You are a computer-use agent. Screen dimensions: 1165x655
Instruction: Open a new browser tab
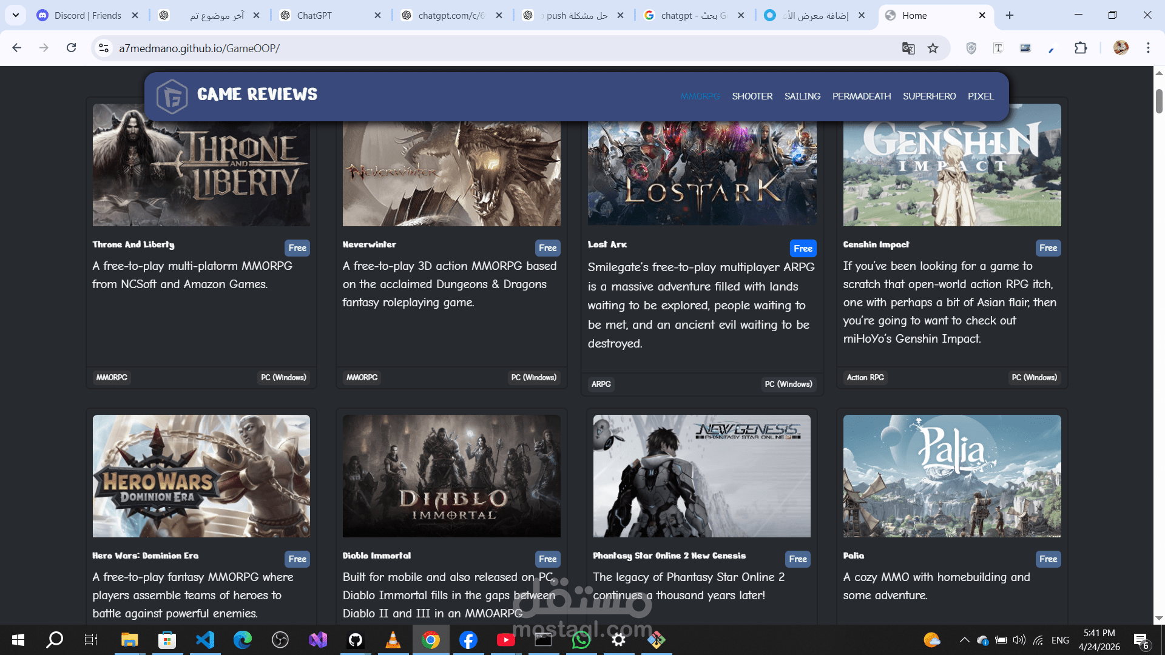(x=1010, y=15)
